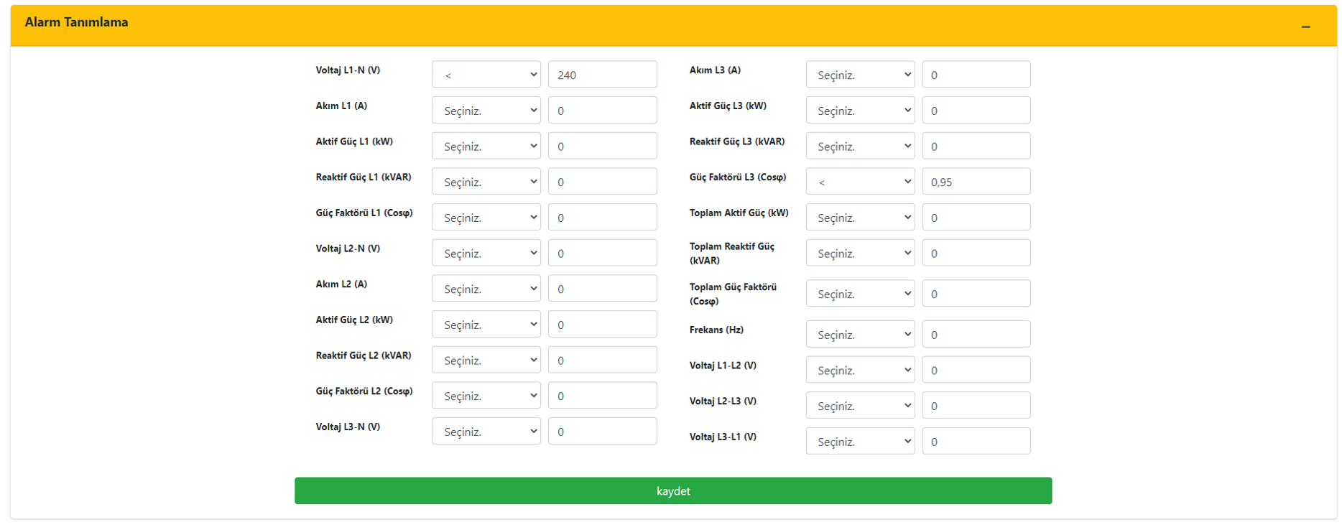This screenshot has height=530, width=1342.
Task: Click the Güç Faktörü L3 value field
Action: [976, 182]
